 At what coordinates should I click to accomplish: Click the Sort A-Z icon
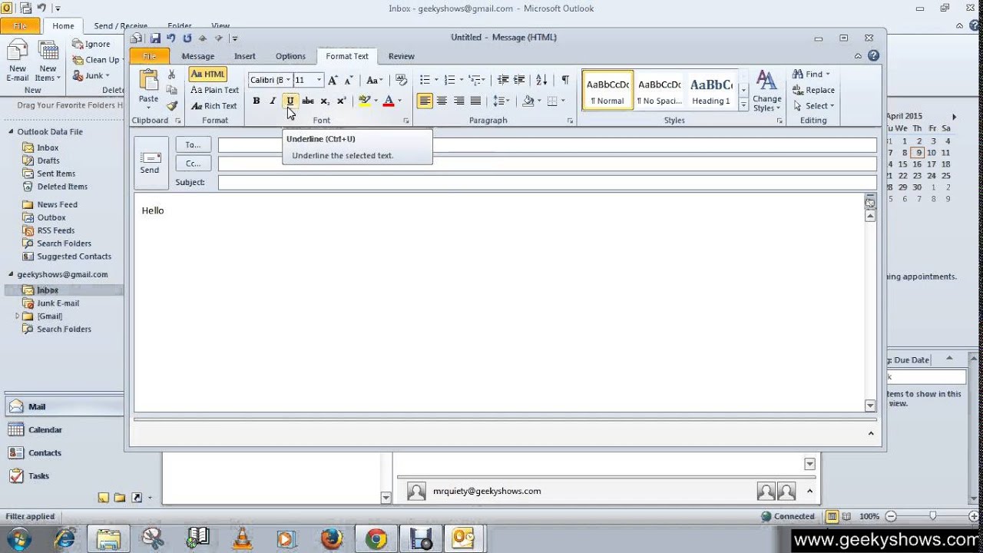point(541,80)
